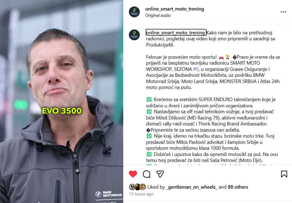Open the liker avatars next to Liked by
292x203 pixels.
[138, 187]
